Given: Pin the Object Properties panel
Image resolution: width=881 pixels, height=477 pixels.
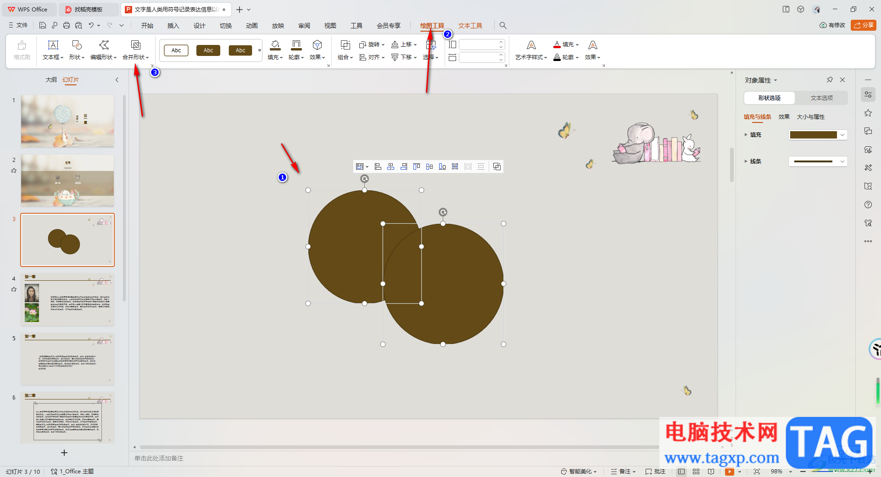Looking at the screenshot, I should tap(830, 80).
